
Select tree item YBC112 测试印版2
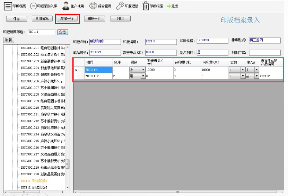click(x=34, y=187)
